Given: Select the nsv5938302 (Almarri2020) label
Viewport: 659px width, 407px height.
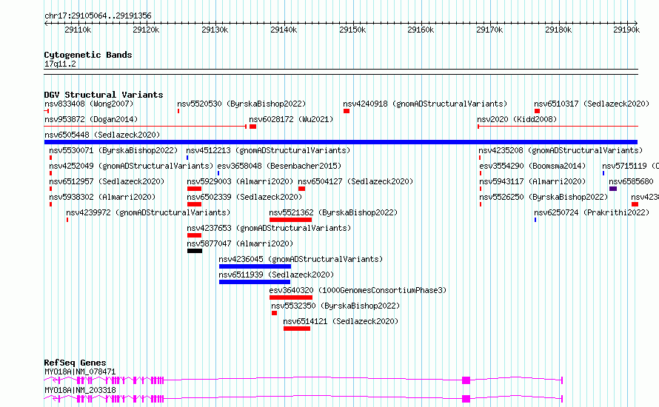Looking at the screenshot, I should point(102,197).
